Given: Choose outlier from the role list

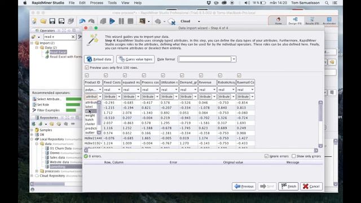Looking at the screenshot, I should click(90, 133).
